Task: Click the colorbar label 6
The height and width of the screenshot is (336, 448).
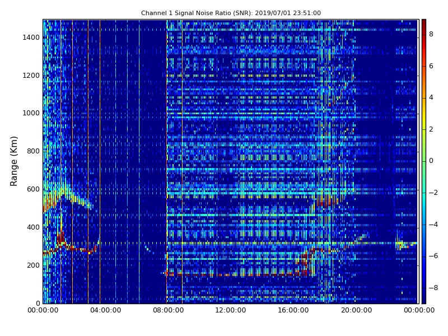Action: pos(431,66)
